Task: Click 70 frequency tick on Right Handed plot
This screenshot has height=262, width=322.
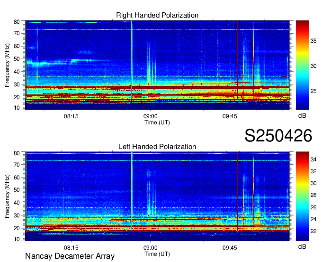Action: [x=17, y=33]
